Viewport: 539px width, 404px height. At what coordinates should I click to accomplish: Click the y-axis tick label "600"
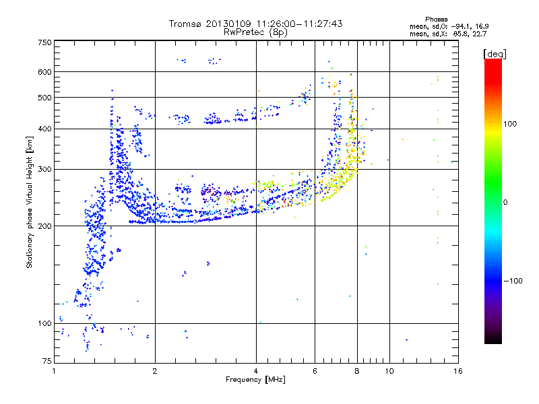(x=44, y=72)
